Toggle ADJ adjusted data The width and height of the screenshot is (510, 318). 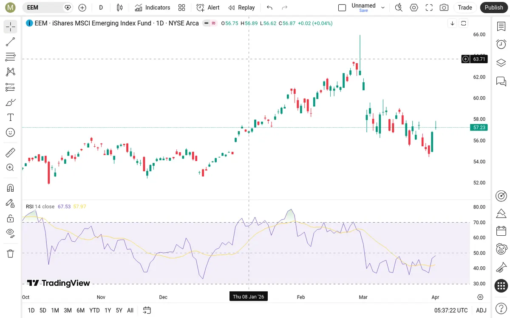point(481,310)
